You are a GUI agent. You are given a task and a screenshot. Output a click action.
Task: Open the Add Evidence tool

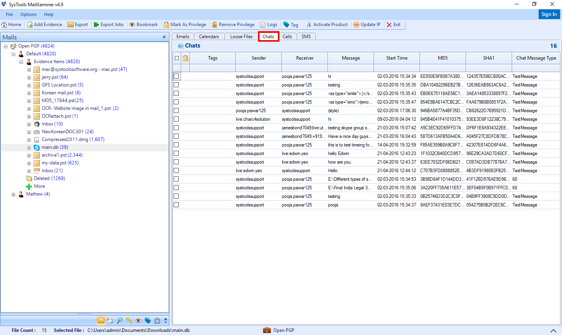(x=44, y=24)
